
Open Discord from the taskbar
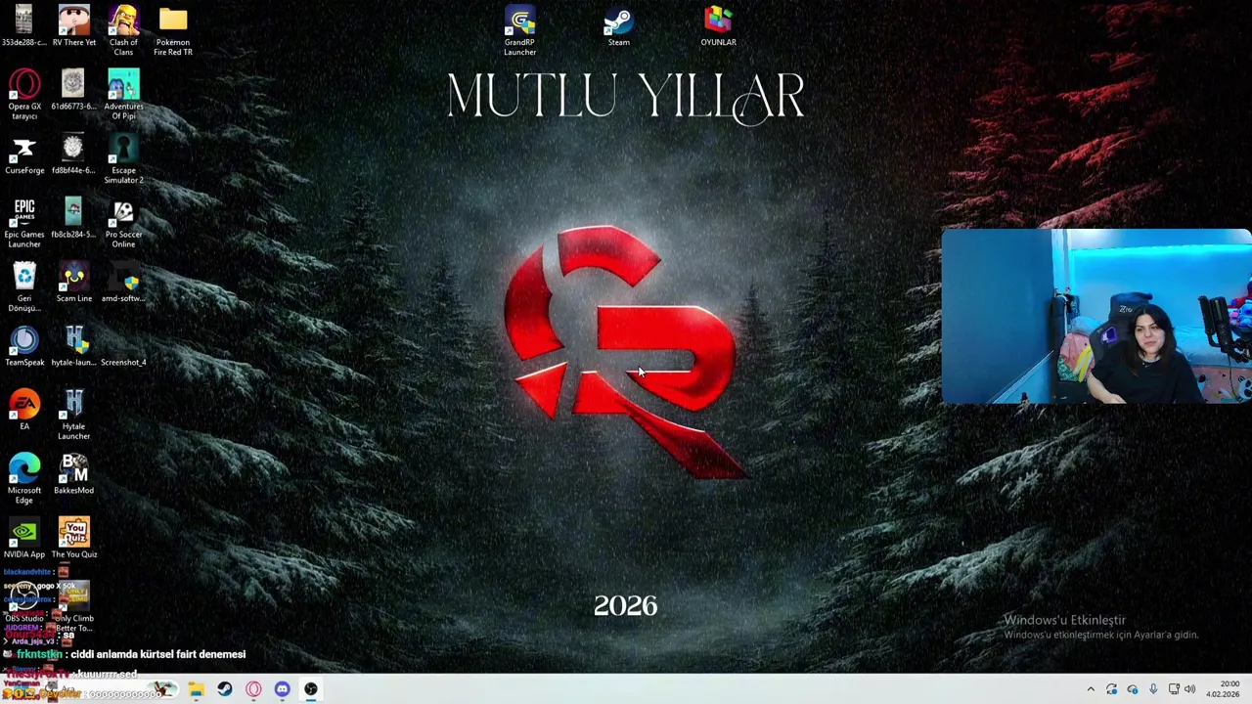(x=282, y=689)
